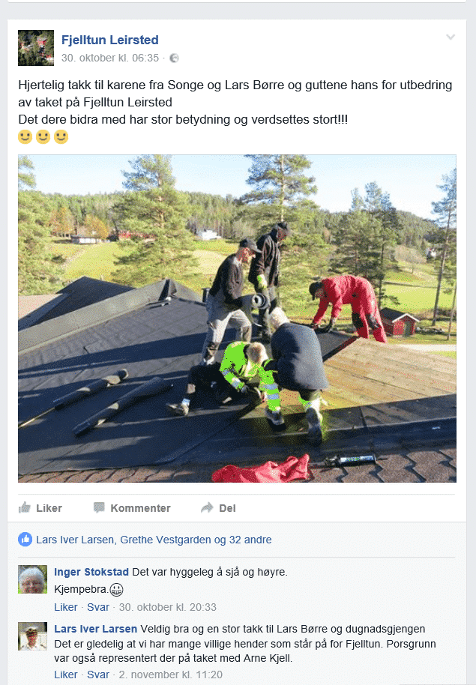
Task: Click the Fjelltun Leirsted profile picture
Action: pyautogui.click(x=36, y=48)
